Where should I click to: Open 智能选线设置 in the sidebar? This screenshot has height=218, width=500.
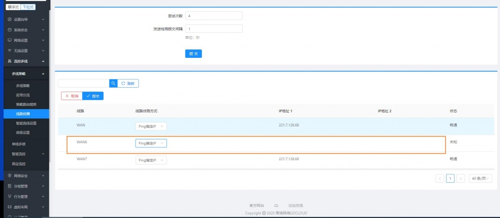pyautogui.click(x=26, y=123)
